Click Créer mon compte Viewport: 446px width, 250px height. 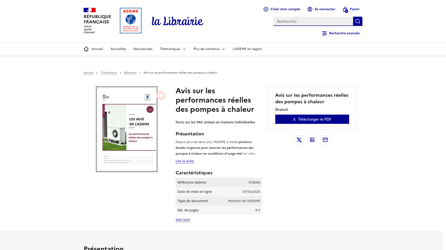282,9
